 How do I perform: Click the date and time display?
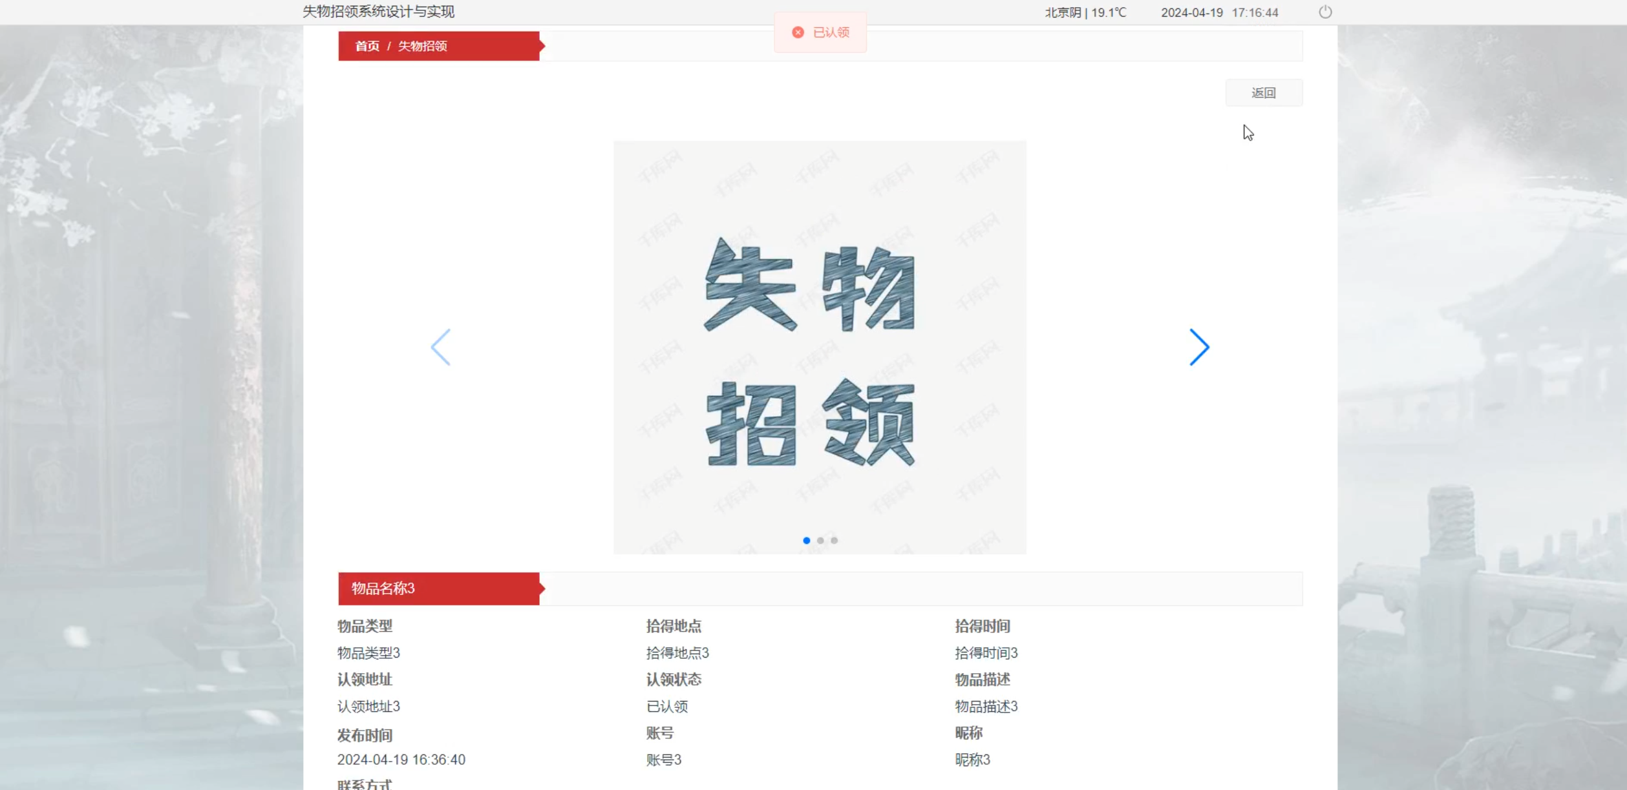pos(1219,12)
